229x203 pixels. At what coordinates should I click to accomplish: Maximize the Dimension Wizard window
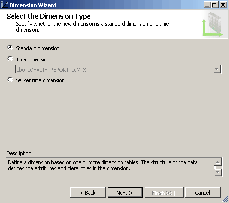pyautogui.click(x=215, y=5)
